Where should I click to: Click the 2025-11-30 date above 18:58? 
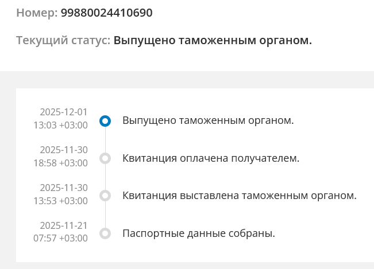pos(63,150)
